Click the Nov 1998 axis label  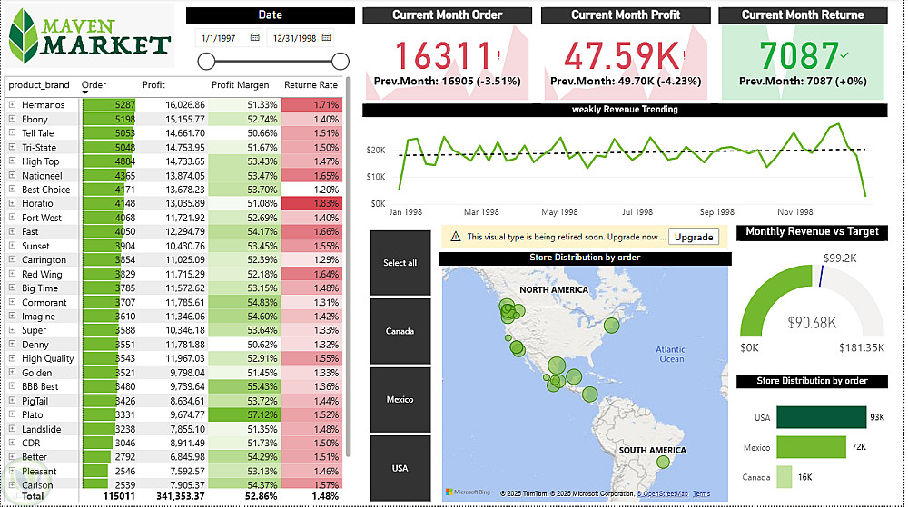[x=795, y=212]
